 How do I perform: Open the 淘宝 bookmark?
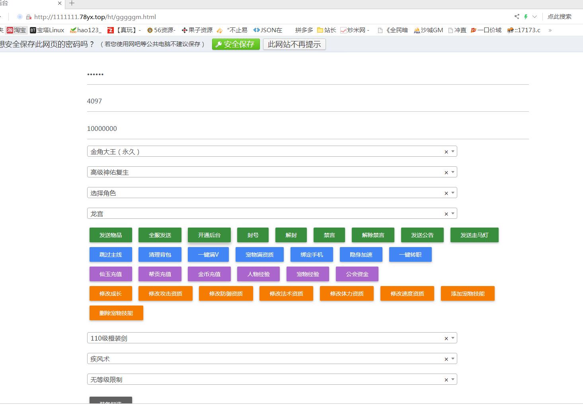pyautogui.click(x=16, y=30)
